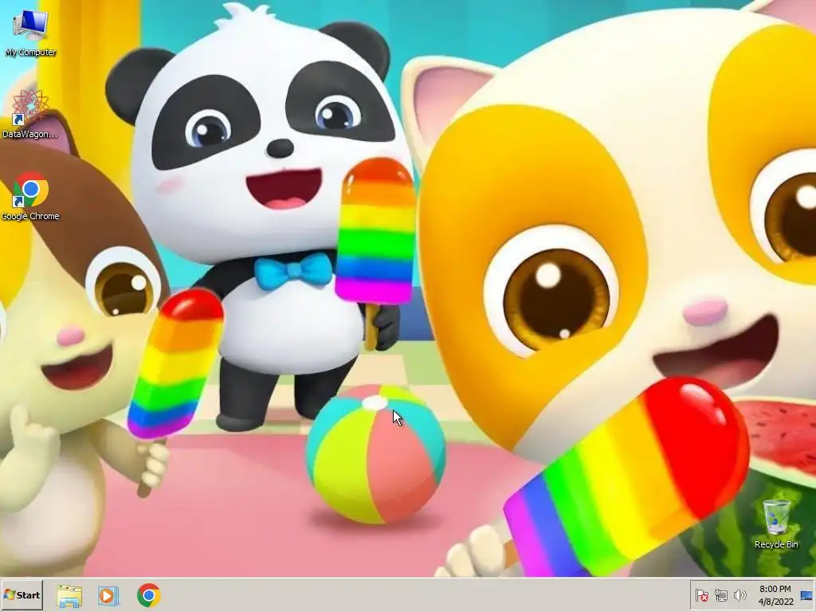Screen dimensions: 816x612
Task: Open File Explorer from the taskbar
Action: click(69, 595)
